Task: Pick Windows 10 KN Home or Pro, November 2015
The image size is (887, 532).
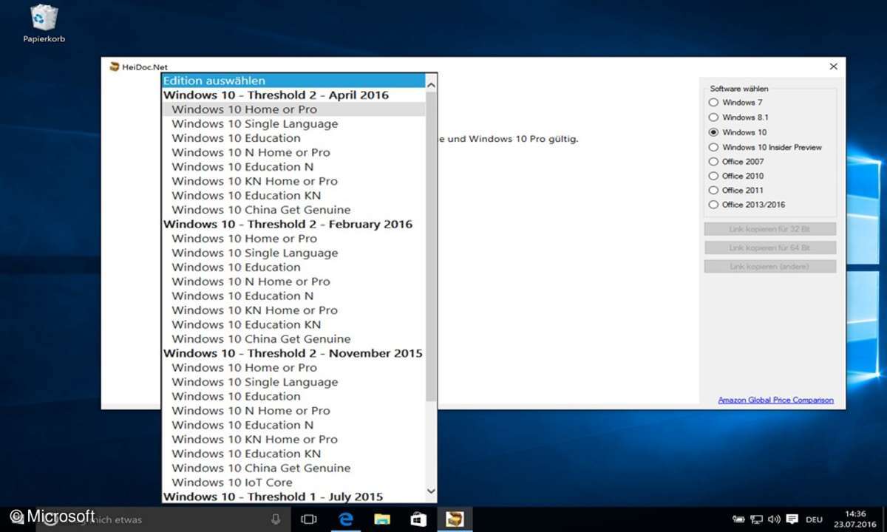Action: [x=294, y=440]
